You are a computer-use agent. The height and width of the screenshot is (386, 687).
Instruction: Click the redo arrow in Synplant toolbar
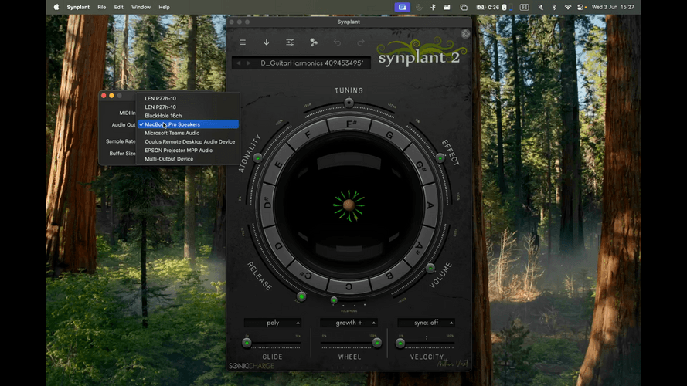pyautogui.click(x=361, y=42)
